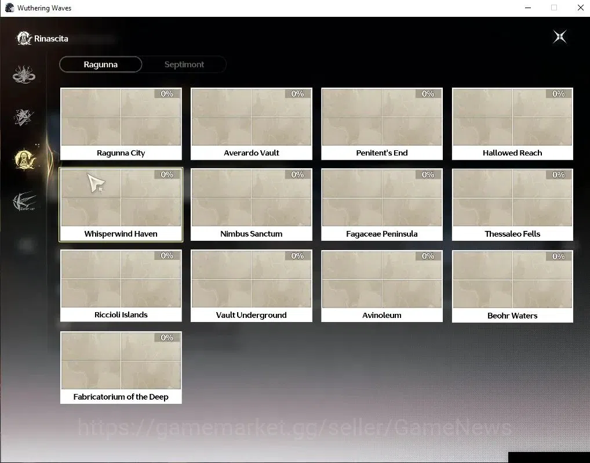Click the Wuthering Waves app icon in title bar
The width and height of the screenshot is (590, 463).
point(9,8)
